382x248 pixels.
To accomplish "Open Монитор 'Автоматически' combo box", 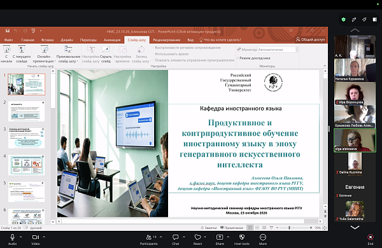I will (x=278, y=50).
